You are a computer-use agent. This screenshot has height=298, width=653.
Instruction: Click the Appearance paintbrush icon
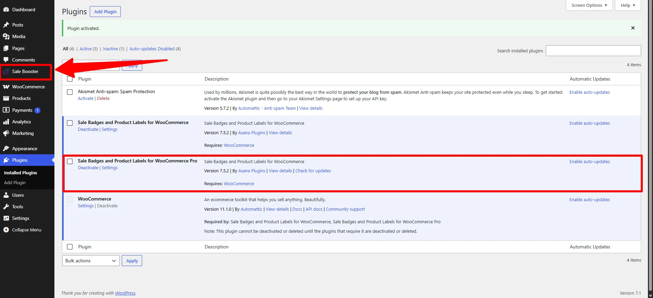(x=6, y=148)
